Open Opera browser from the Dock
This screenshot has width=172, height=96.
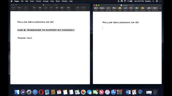pyautogui.click(x=41, y=92)
